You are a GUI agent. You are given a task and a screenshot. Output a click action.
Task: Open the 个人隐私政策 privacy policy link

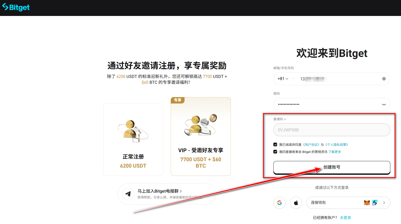tap(337, 144)
